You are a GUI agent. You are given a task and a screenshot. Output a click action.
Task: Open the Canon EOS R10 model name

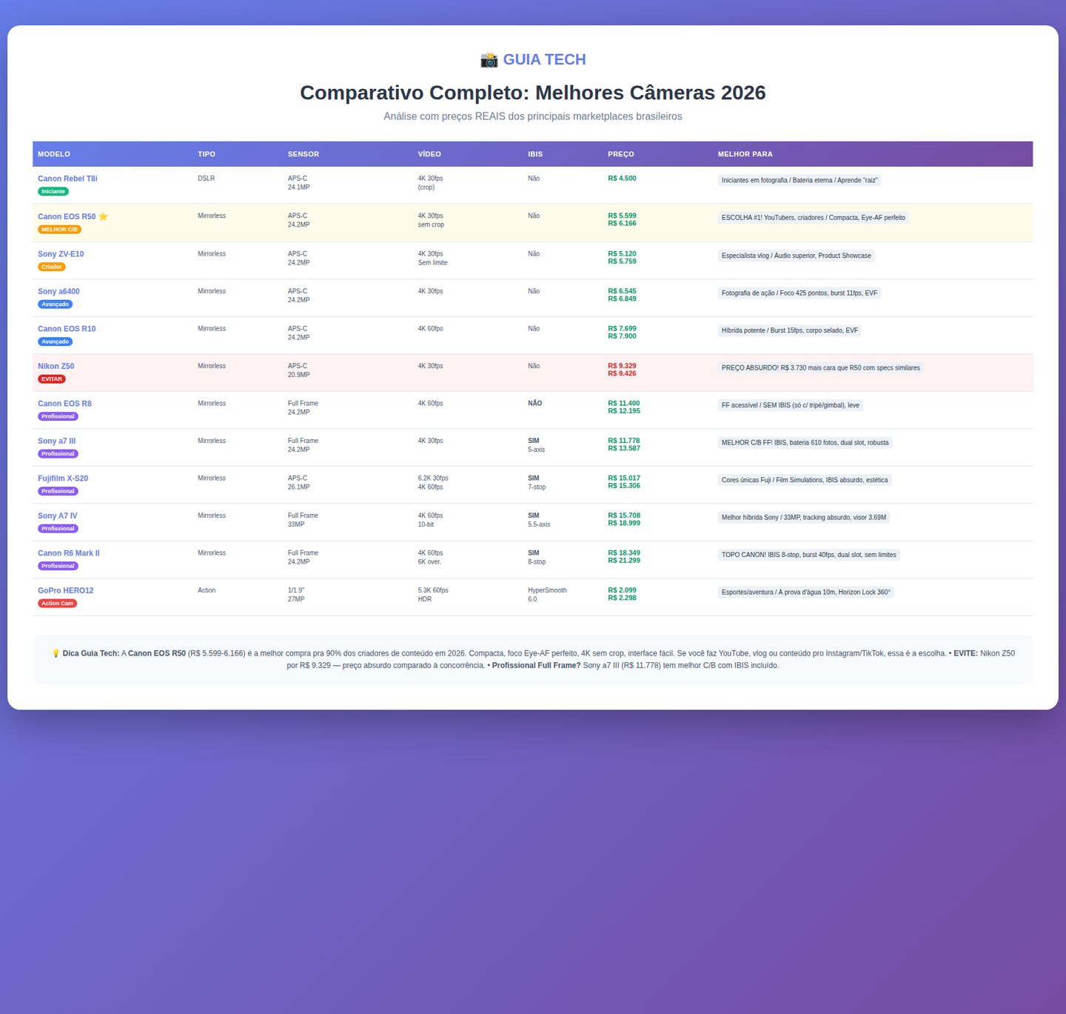pos(67,329)
